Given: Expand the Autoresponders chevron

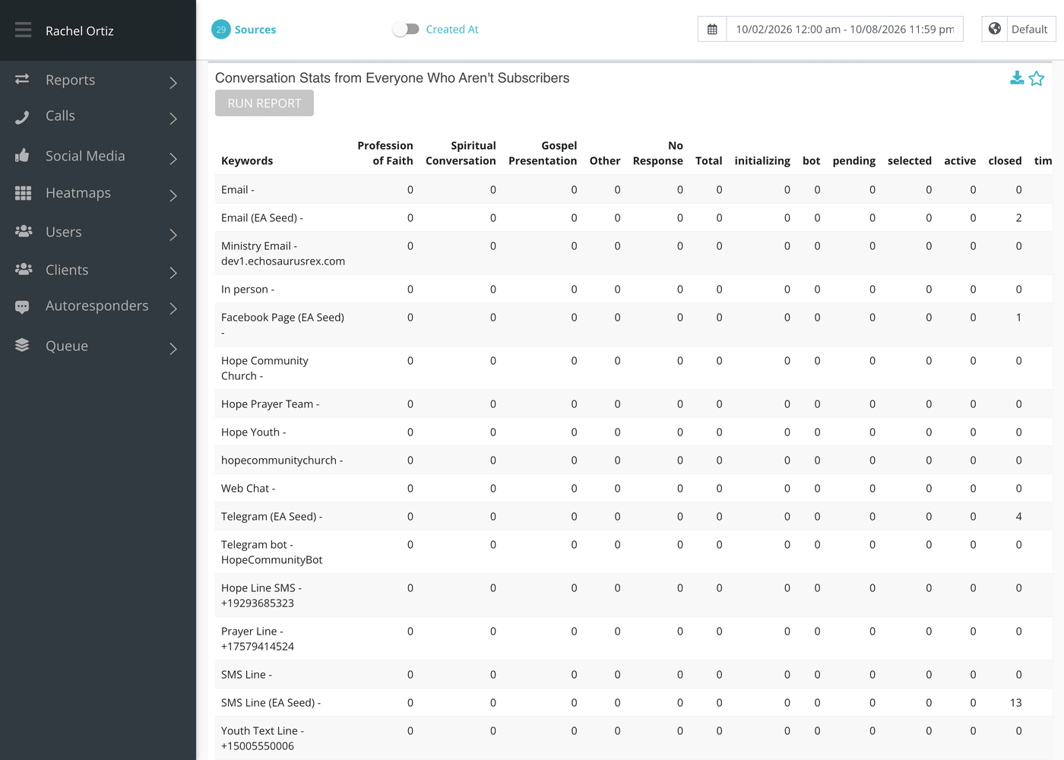Looking at the screenshot, I should (x=173, y=308).
